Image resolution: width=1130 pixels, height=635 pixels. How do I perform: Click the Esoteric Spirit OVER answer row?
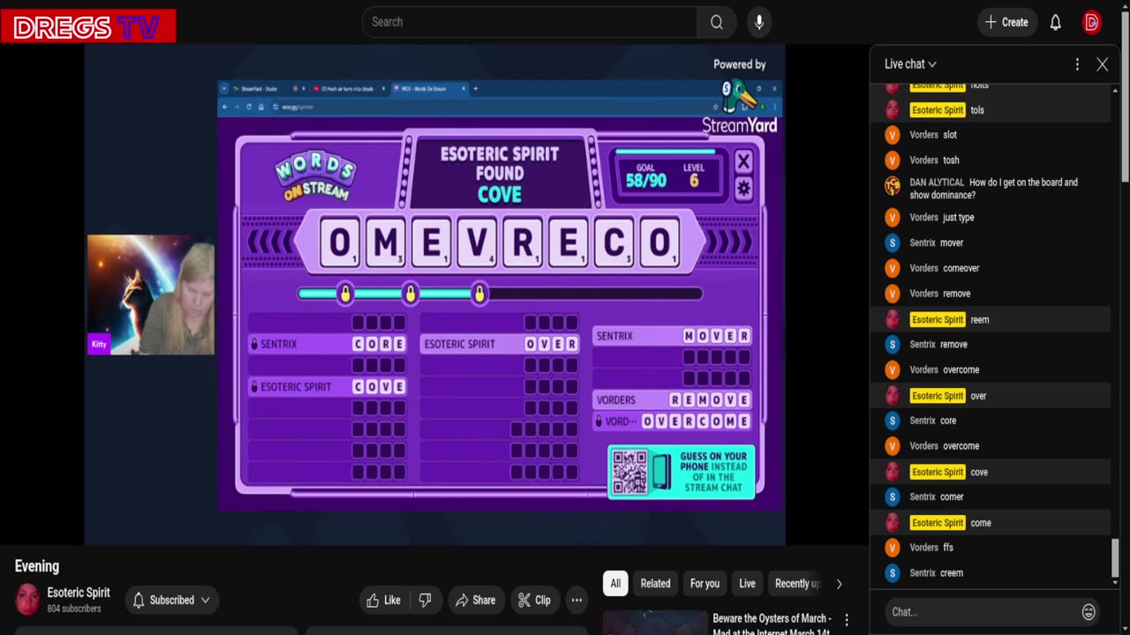coord(500,344)
